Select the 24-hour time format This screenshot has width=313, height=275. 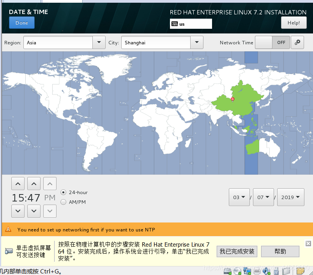pos(63,193)
